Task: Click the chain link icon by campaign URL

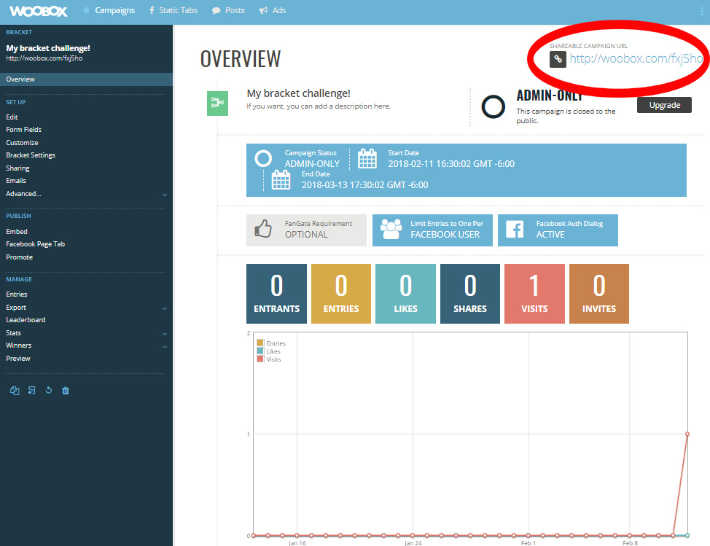Action: [558, 59]
